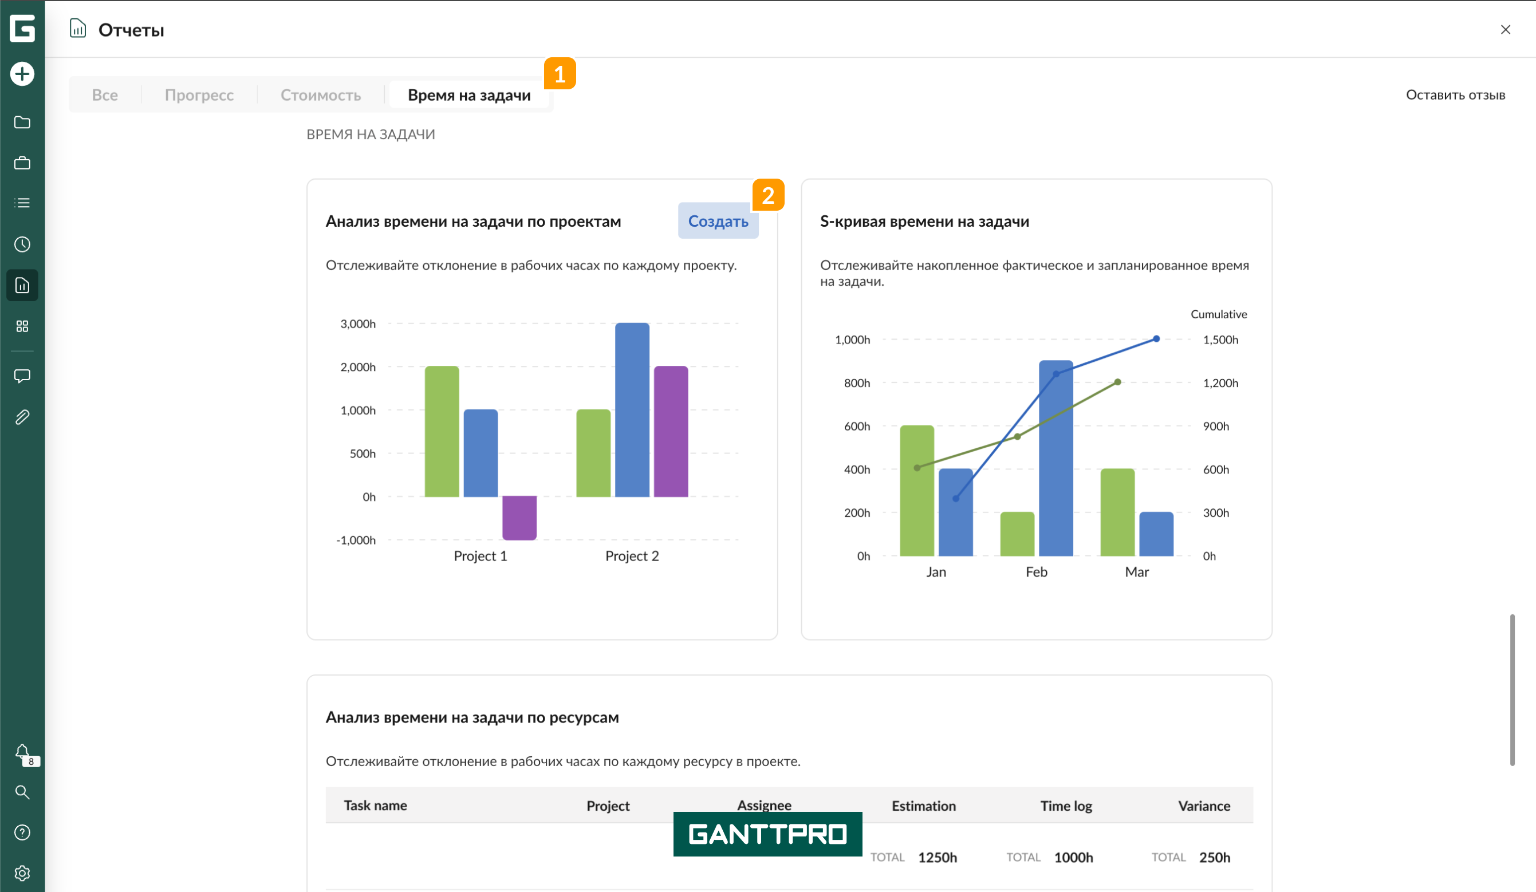1536x892 pixels.
Task: Click the plus create button in sidebar
Action: (22, 74)
